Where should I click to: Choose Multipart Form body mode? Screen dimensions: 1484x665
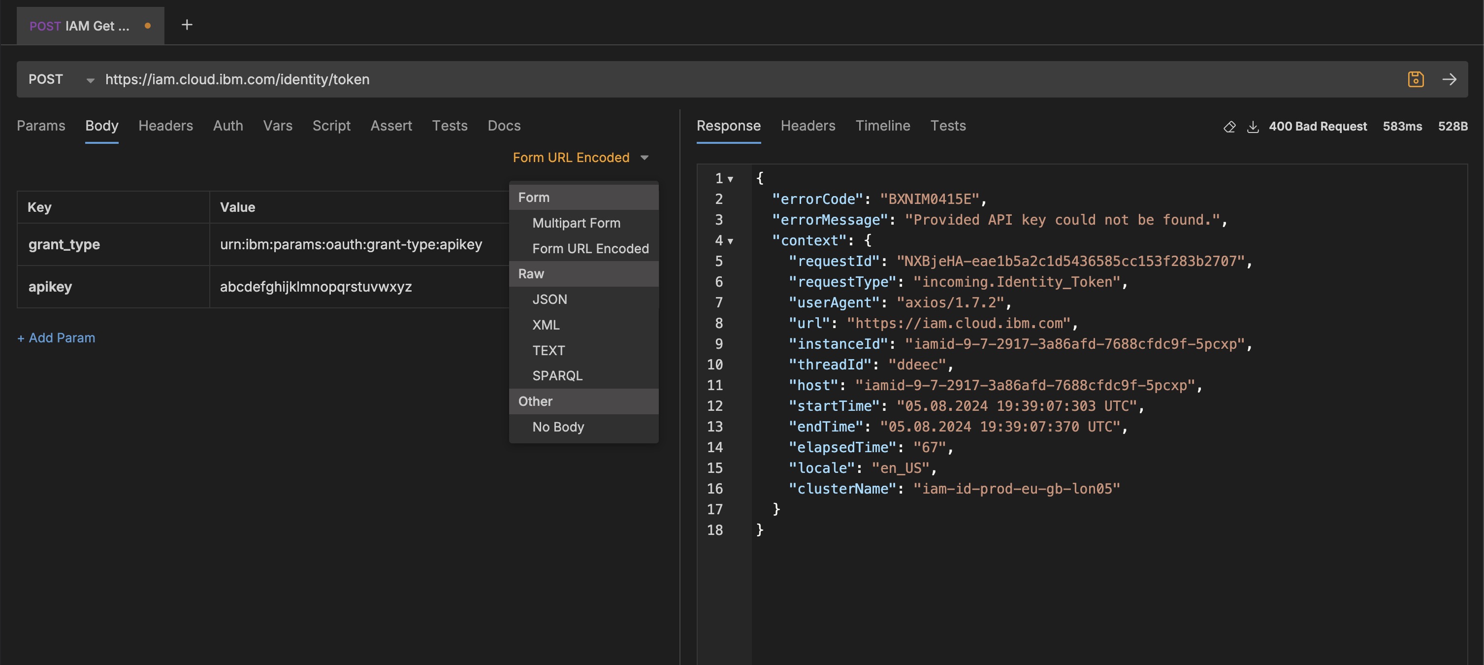[583, 223]
